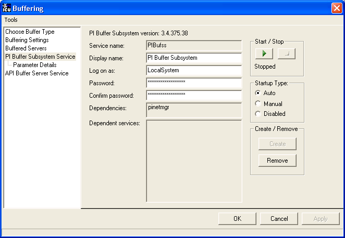Screen dimensions: 345x238
Task: Click the Log on as field
Action: [194, 71]
